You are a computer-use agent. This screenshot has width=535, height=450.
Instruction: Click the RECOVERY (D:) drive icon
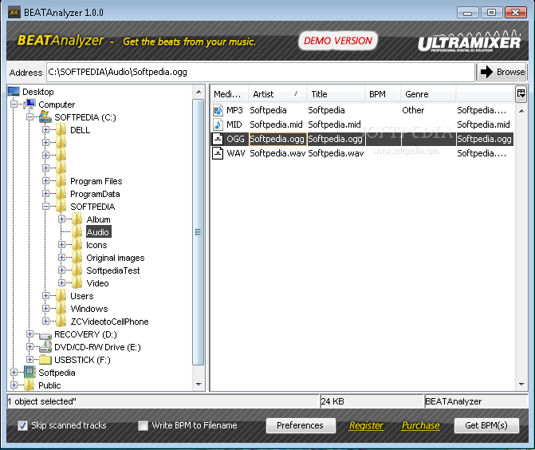click(x=45, y=335)
